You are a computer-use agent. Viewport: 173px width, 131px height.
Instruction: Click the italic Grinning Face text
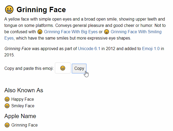pyautogui.click(x=18, y=49)
